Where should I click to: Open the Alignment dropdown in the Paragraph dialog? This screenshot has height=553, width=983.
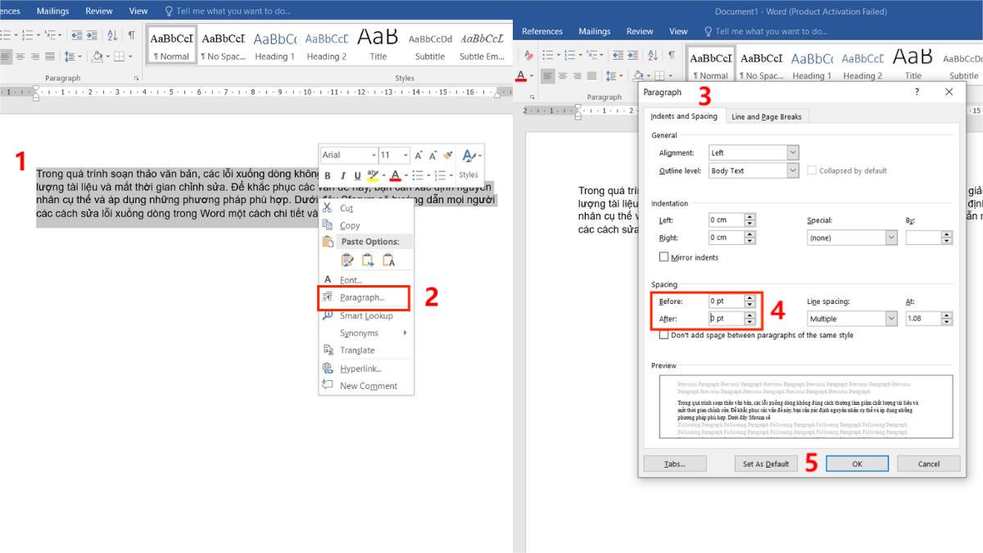tap(792, 152)
